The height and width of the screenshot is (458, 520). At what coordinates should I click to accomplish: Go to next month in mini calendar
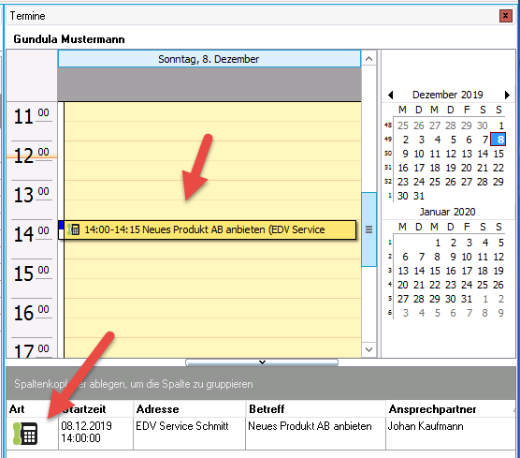[507, 95]
